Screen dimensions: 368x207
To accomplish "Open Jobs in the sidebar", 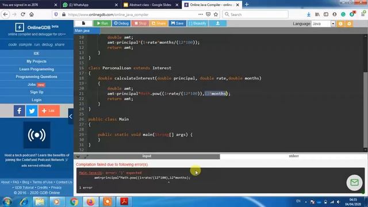I will [36, 85].
